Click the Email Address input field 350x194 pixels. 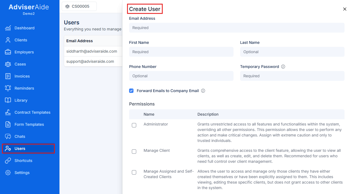(237, 28)
